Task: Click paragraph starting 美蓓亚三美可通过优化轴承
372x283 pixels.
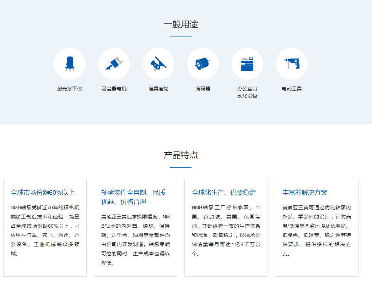Action: point(317,231)
